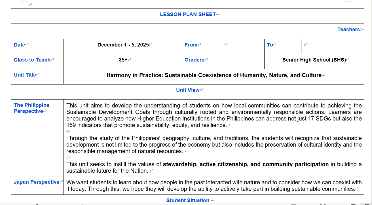The width and height of the screenshot is (372, 205).
Task: Click the Japan Perspective row label
Action: pos(37,182)
